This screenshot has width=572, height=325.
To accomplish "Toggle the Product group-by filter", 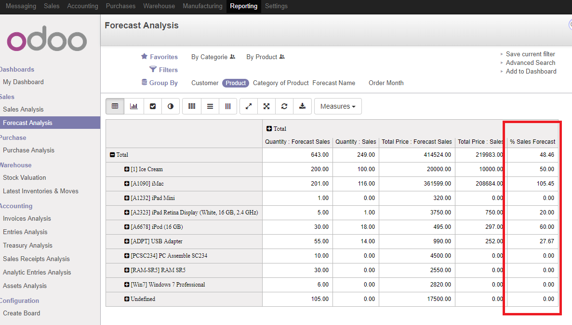I will click(236, 83).
